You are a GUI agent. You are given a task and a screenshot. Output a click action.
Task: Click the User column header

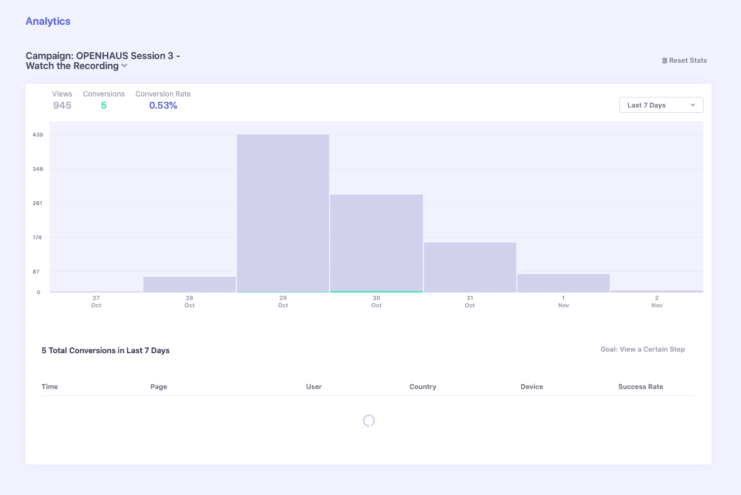(x=314, y=386)
